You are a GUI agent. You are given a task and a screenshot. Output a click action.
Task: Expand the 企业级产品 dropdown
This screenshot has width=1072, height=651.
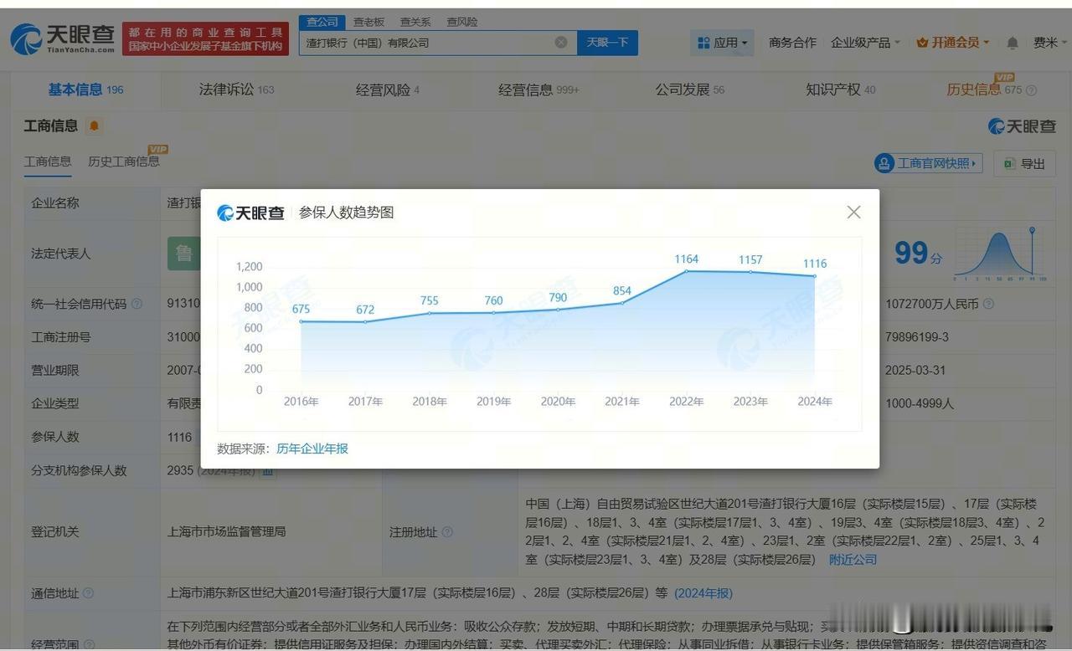pyautogui.click(x=865, y=43)
